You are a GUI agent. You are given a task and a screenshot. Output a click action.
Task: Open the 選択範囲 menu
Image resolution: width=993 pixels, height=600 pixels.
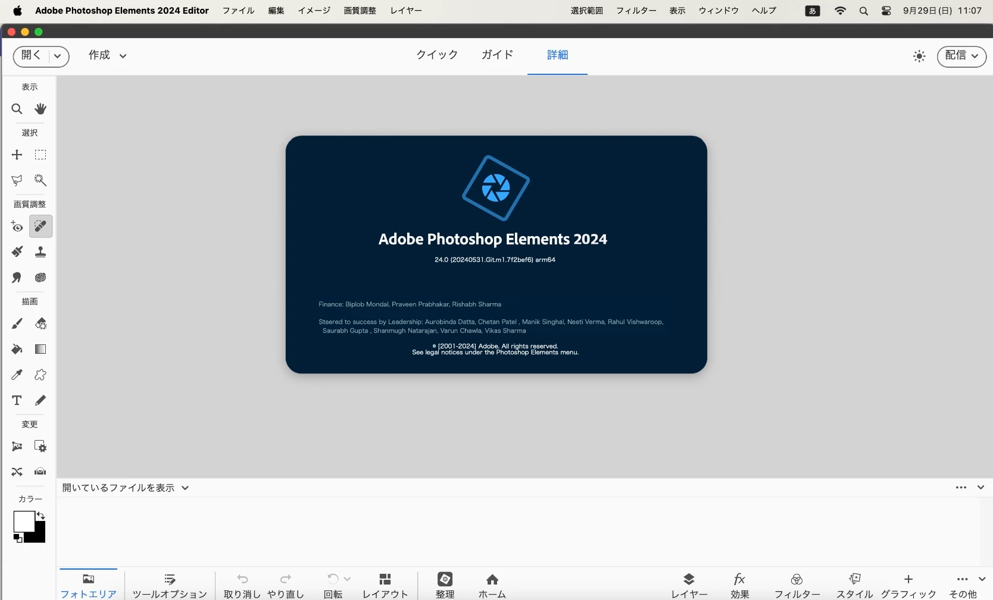point(586,11)
